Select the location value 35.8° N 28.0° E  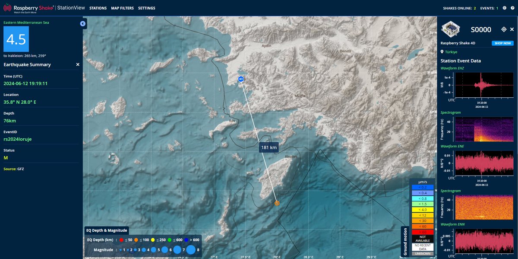coord(20,102)
